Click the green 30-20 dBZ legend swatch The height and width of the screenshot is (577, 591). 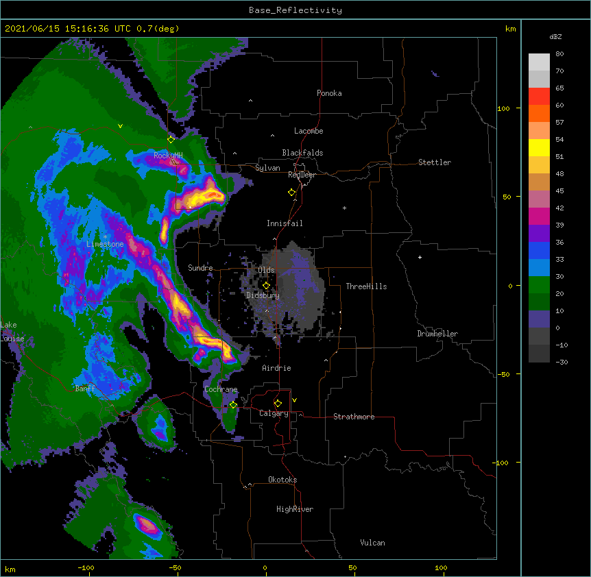[539, 285]
